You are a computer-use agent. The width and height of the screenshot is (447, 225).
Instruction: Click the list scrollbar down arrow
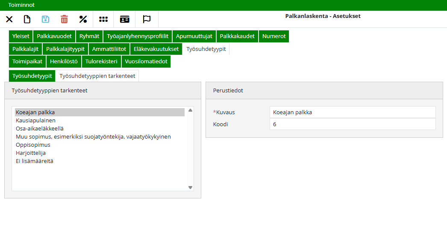pyautogui.click(x=190, y=187)
